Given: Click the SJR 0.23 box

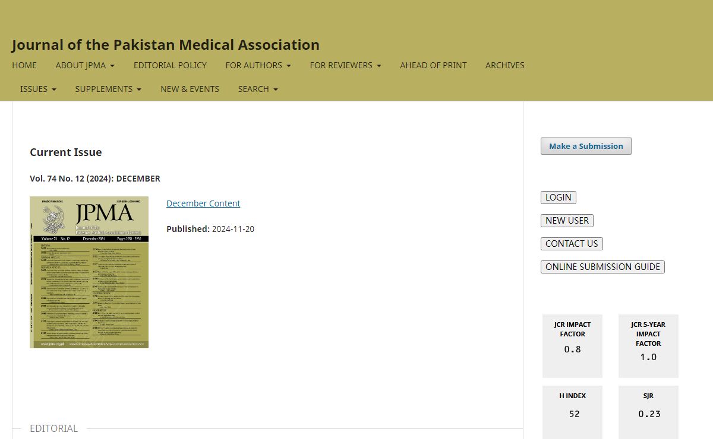Looking at the screenshot, I should [648, 412].
